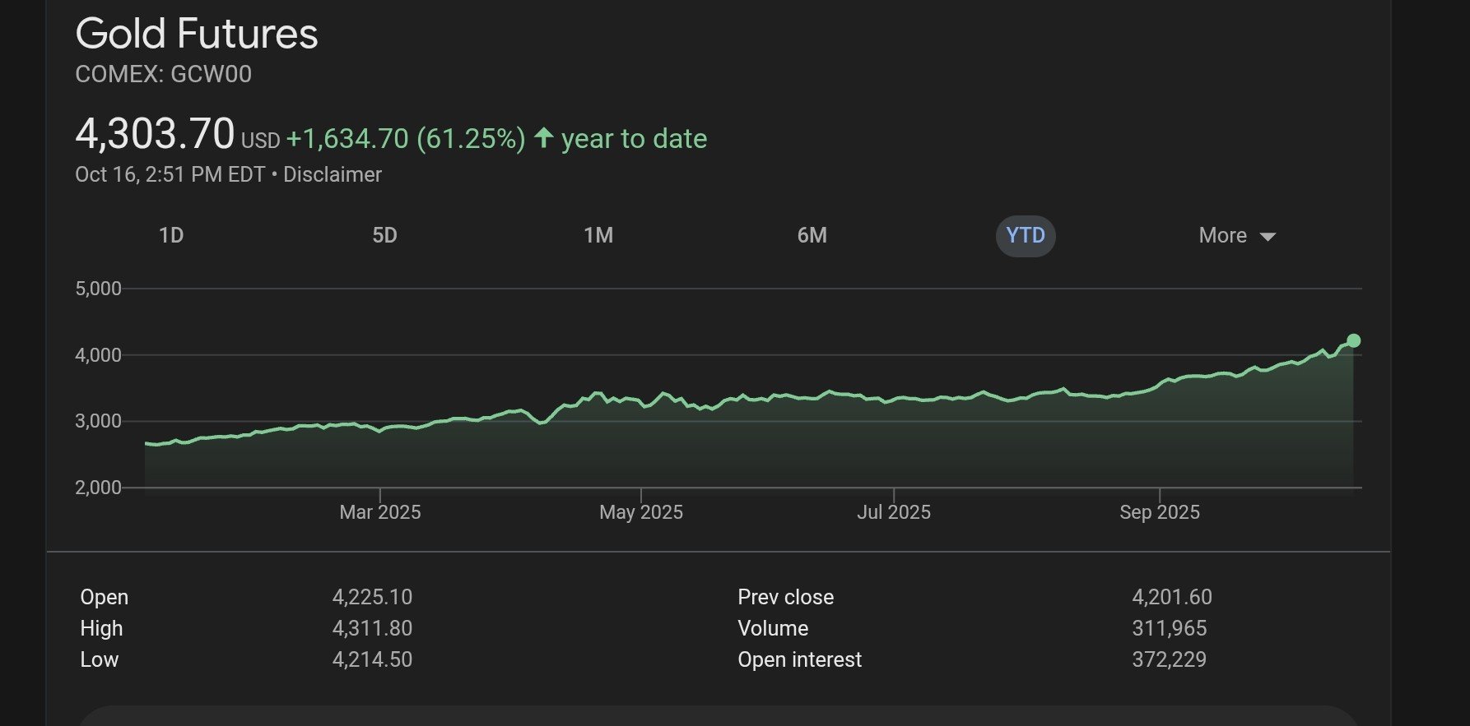Click the Open interest value 372,229

point(1169,659)
